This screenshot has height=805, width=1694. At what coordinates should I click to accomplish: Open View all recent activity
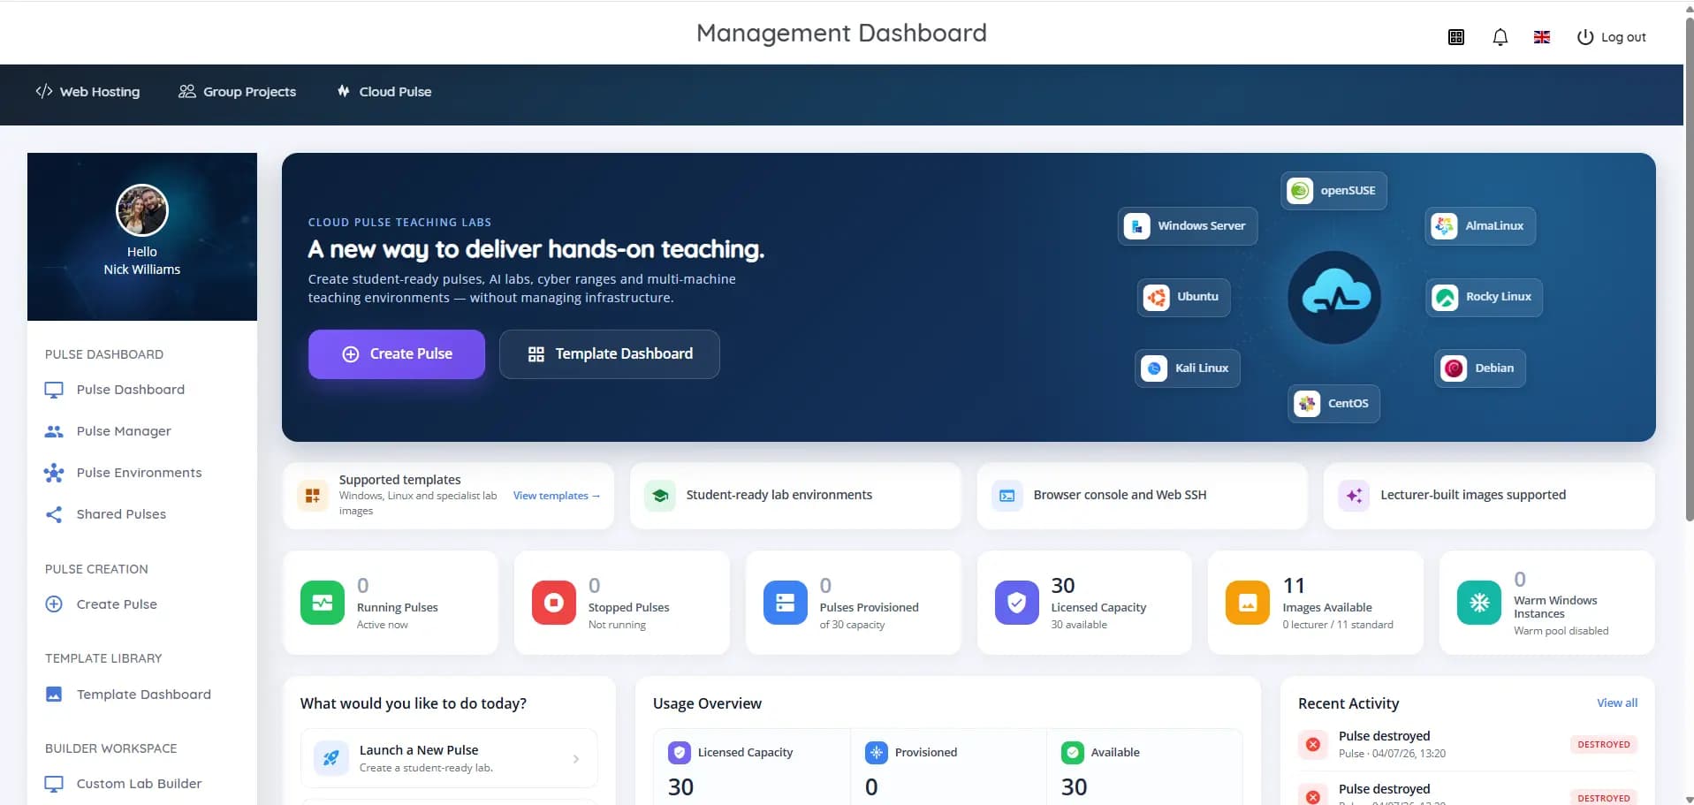1617,703
